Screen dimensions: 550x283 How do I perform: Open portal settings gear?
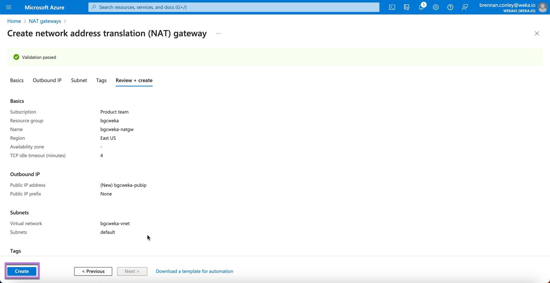tap(436, 7)
